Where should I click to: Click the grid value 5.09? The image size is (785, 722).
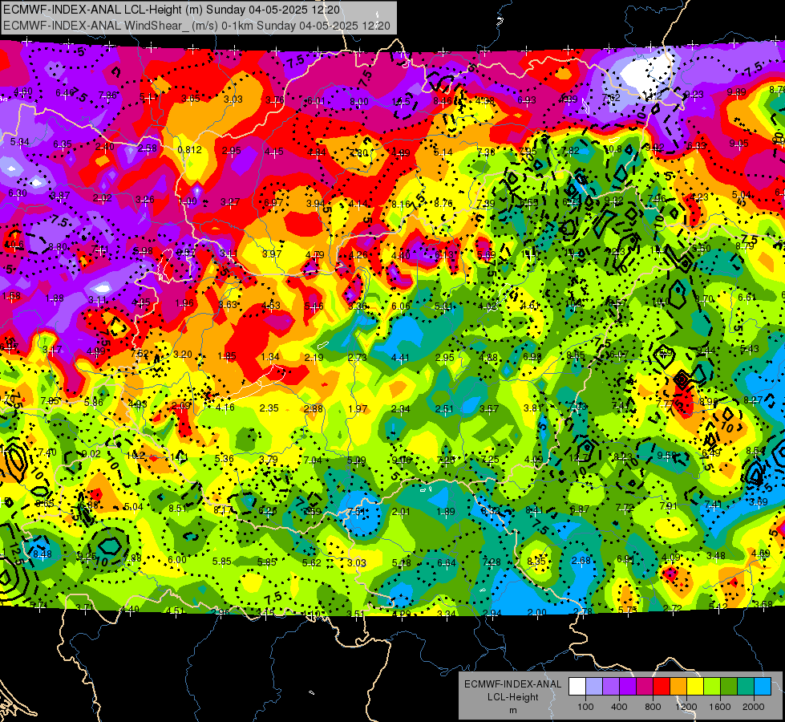point(357,460)
